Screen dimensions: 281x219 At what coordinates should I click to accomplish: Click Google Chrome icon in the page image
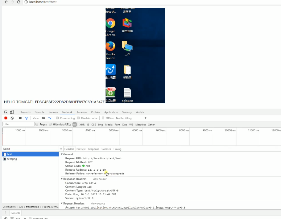[x=110, y=23]
